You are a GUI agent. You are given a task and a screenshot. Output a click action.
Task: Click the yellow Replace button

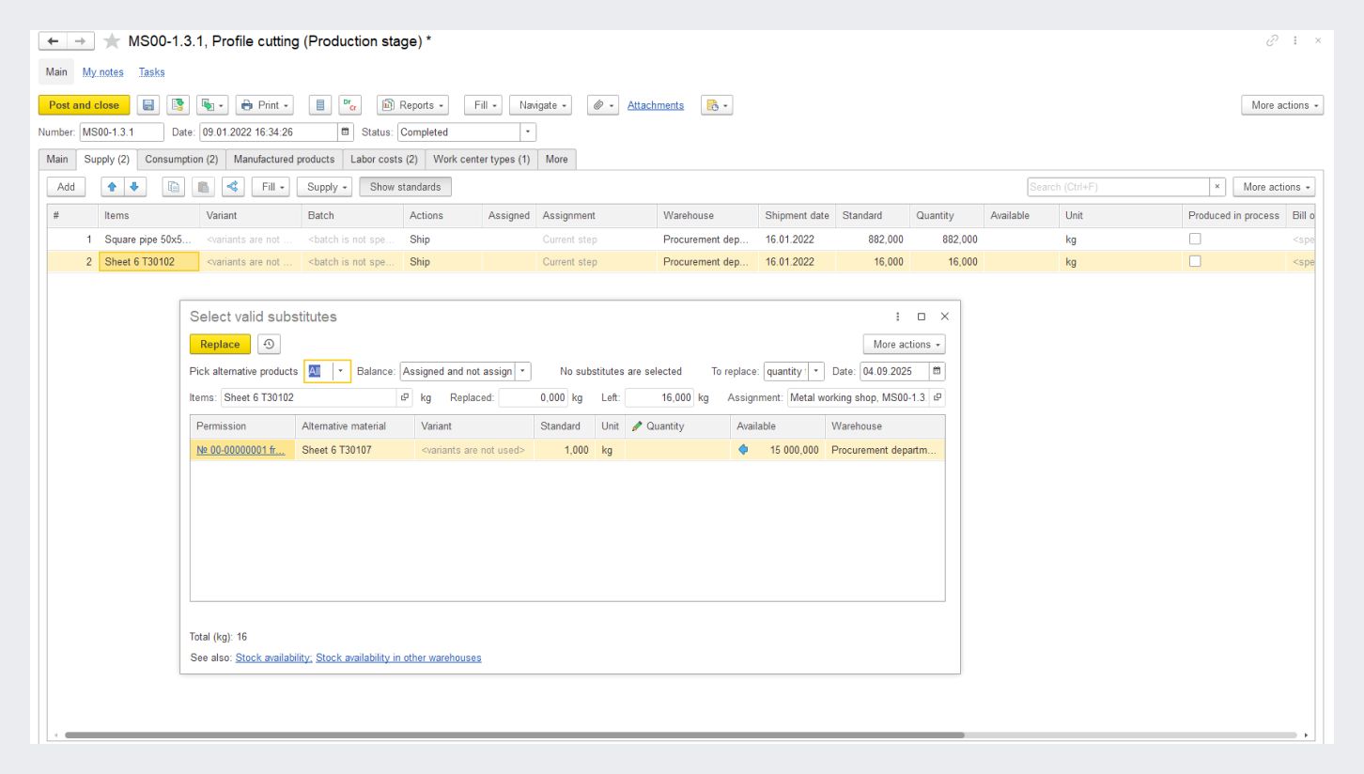click(220, 345)
